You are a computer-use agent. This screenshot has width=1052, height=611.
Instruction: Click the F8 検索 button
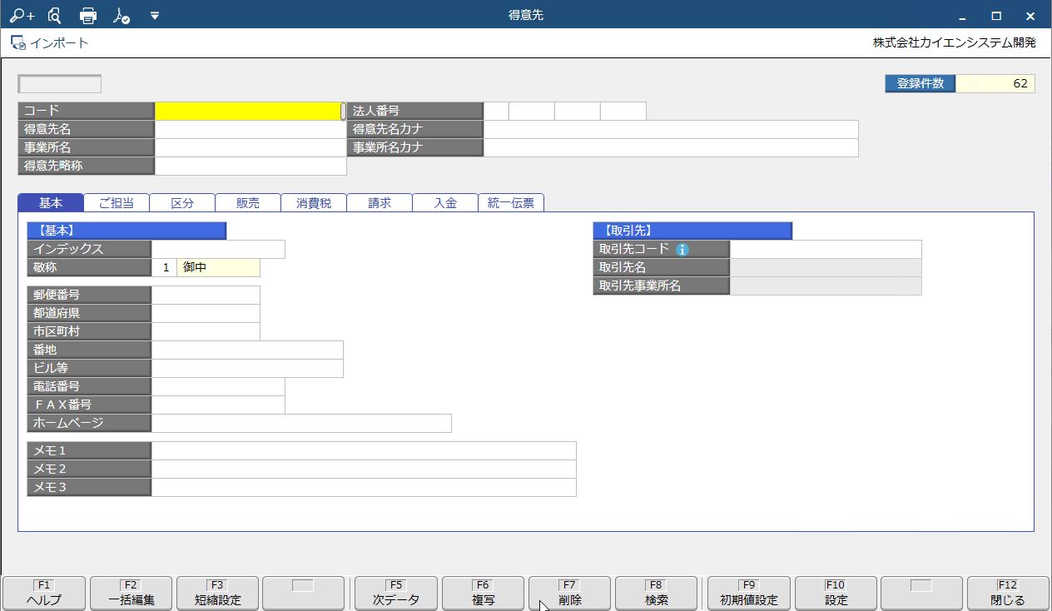pos(656,593)
